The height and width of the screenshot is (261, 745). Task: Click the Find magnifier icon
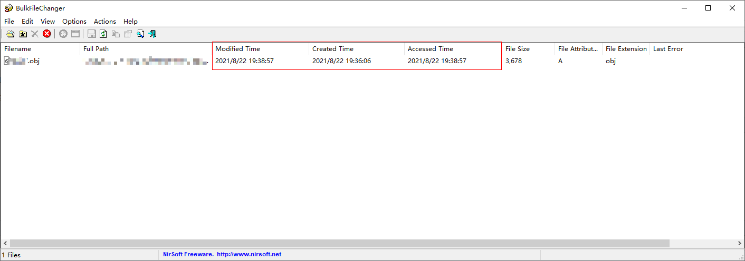coord(140,34)
